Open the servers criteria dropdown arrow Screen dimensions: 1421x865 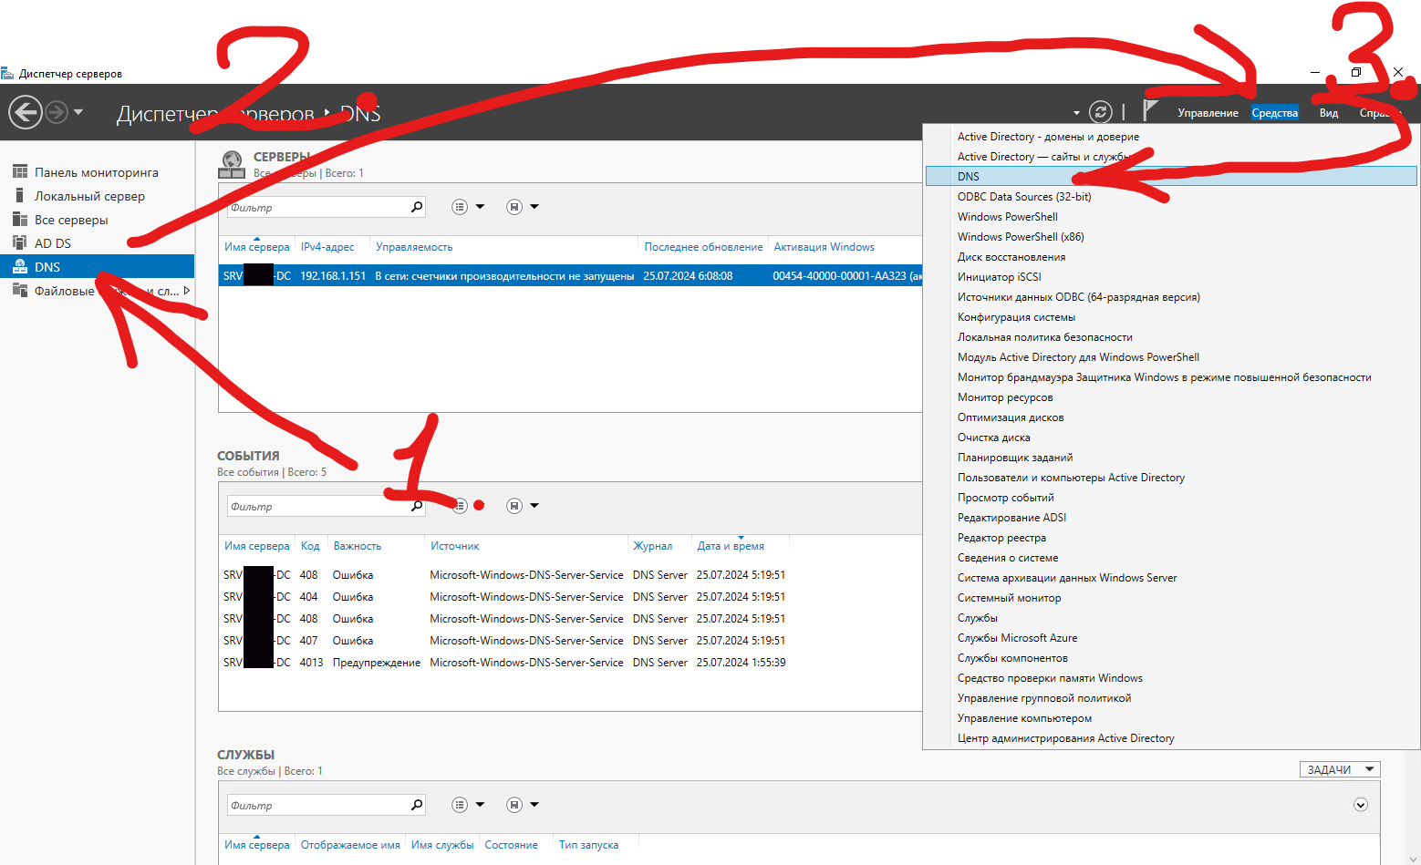point(481,207)
